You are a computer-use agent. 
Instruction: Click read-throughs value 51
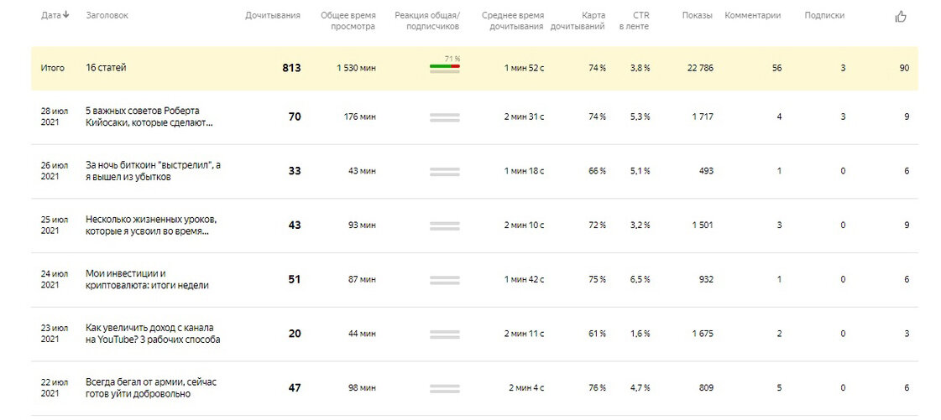(x=295, y=279)
